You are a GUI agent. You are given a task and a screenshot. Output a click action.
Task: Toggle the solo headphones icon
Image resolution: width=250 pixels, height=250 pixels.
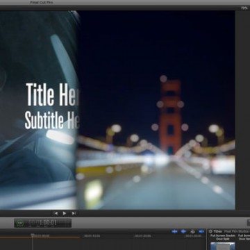192,231
